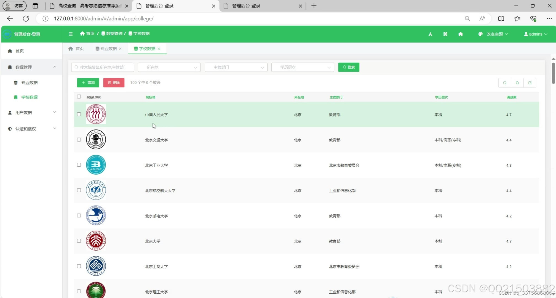
Task: Click the home icon in green header
Action: (460, 34)
